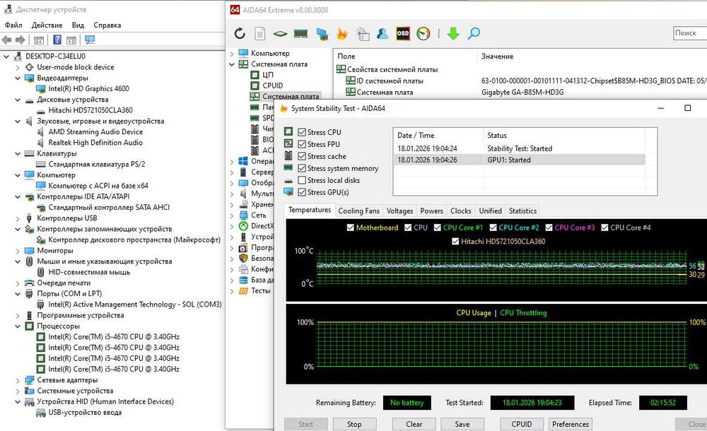This screenshot has width=707, height=431.
Task: Click the back arrow in Device Manager toolbar
Action: point(7,40)
